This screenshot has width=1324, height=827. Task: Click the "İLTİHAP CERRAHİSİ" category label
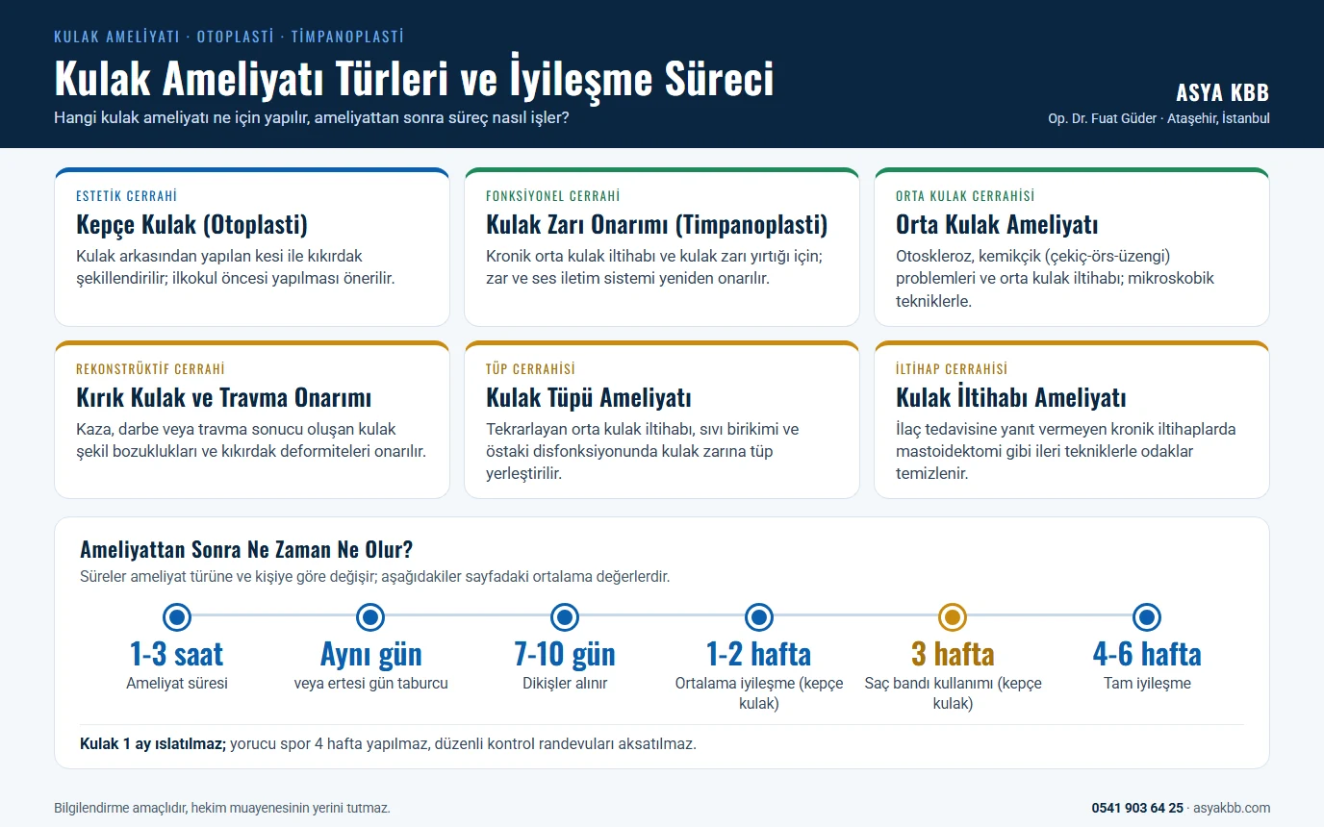coord(952,369)
